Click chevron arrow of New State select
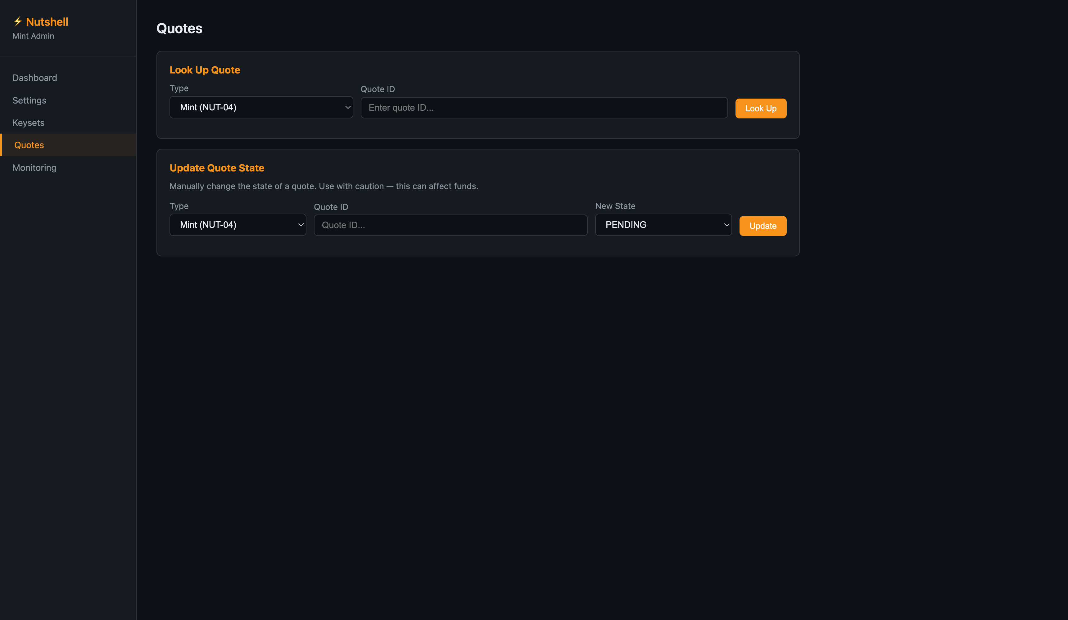Screen dimensions: 1068x620 point(726,225)
